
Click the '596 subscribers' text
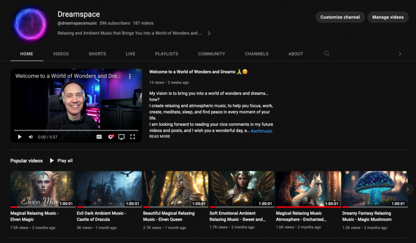115,23
